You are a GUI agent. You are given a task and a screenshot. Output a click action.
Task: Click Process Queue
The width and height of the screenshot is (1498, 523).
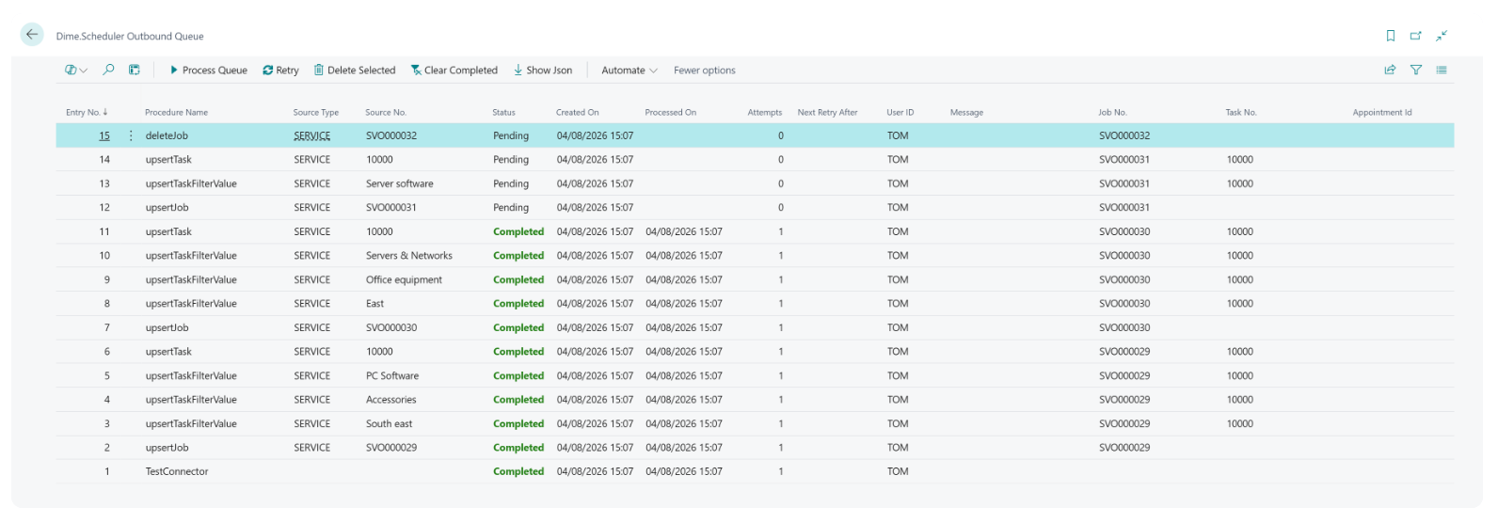(x=208, y=70)
